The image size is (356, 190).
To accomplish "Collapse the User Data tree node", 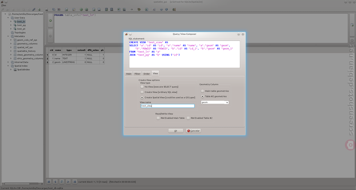I will [8, 18].
